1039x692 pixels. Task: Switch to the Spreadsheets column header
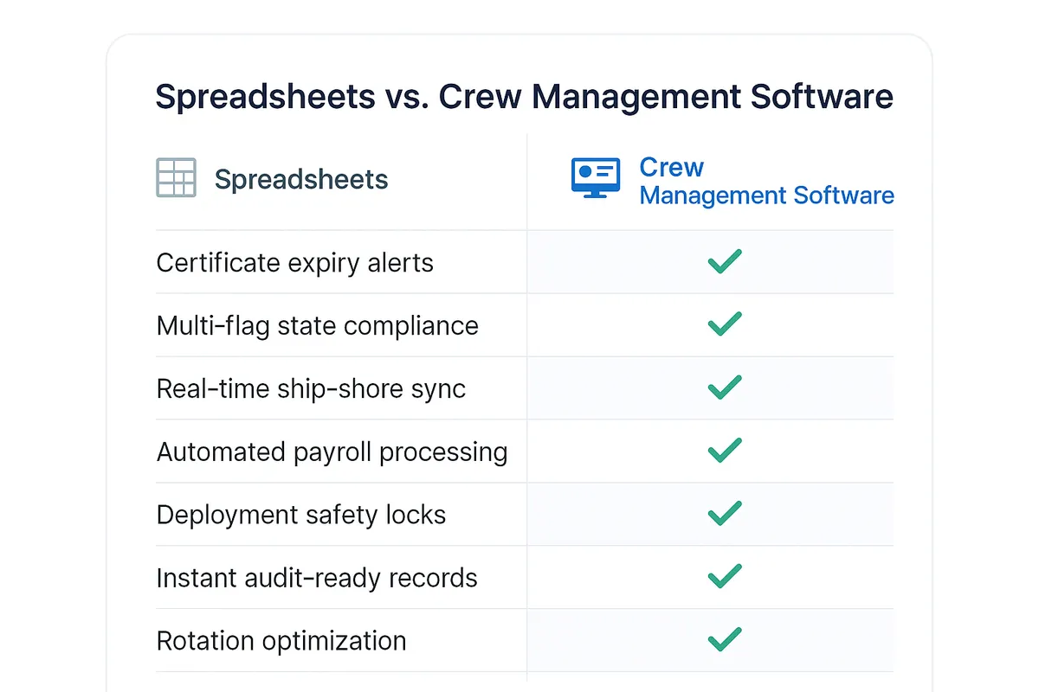[300, 179]
